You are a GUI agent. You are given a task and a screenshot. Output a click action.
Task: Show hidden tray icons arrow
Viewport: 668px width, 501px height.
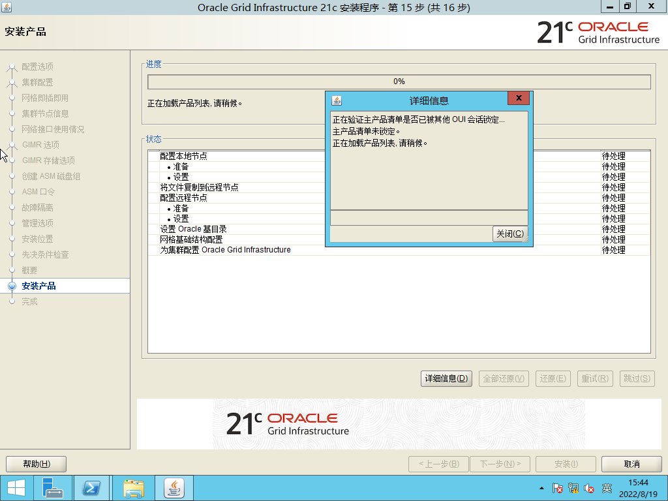[x=541, y=488]
